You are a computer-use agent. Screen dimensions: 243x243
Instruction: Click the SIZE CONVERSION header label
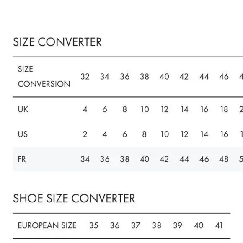pos(44,77)
